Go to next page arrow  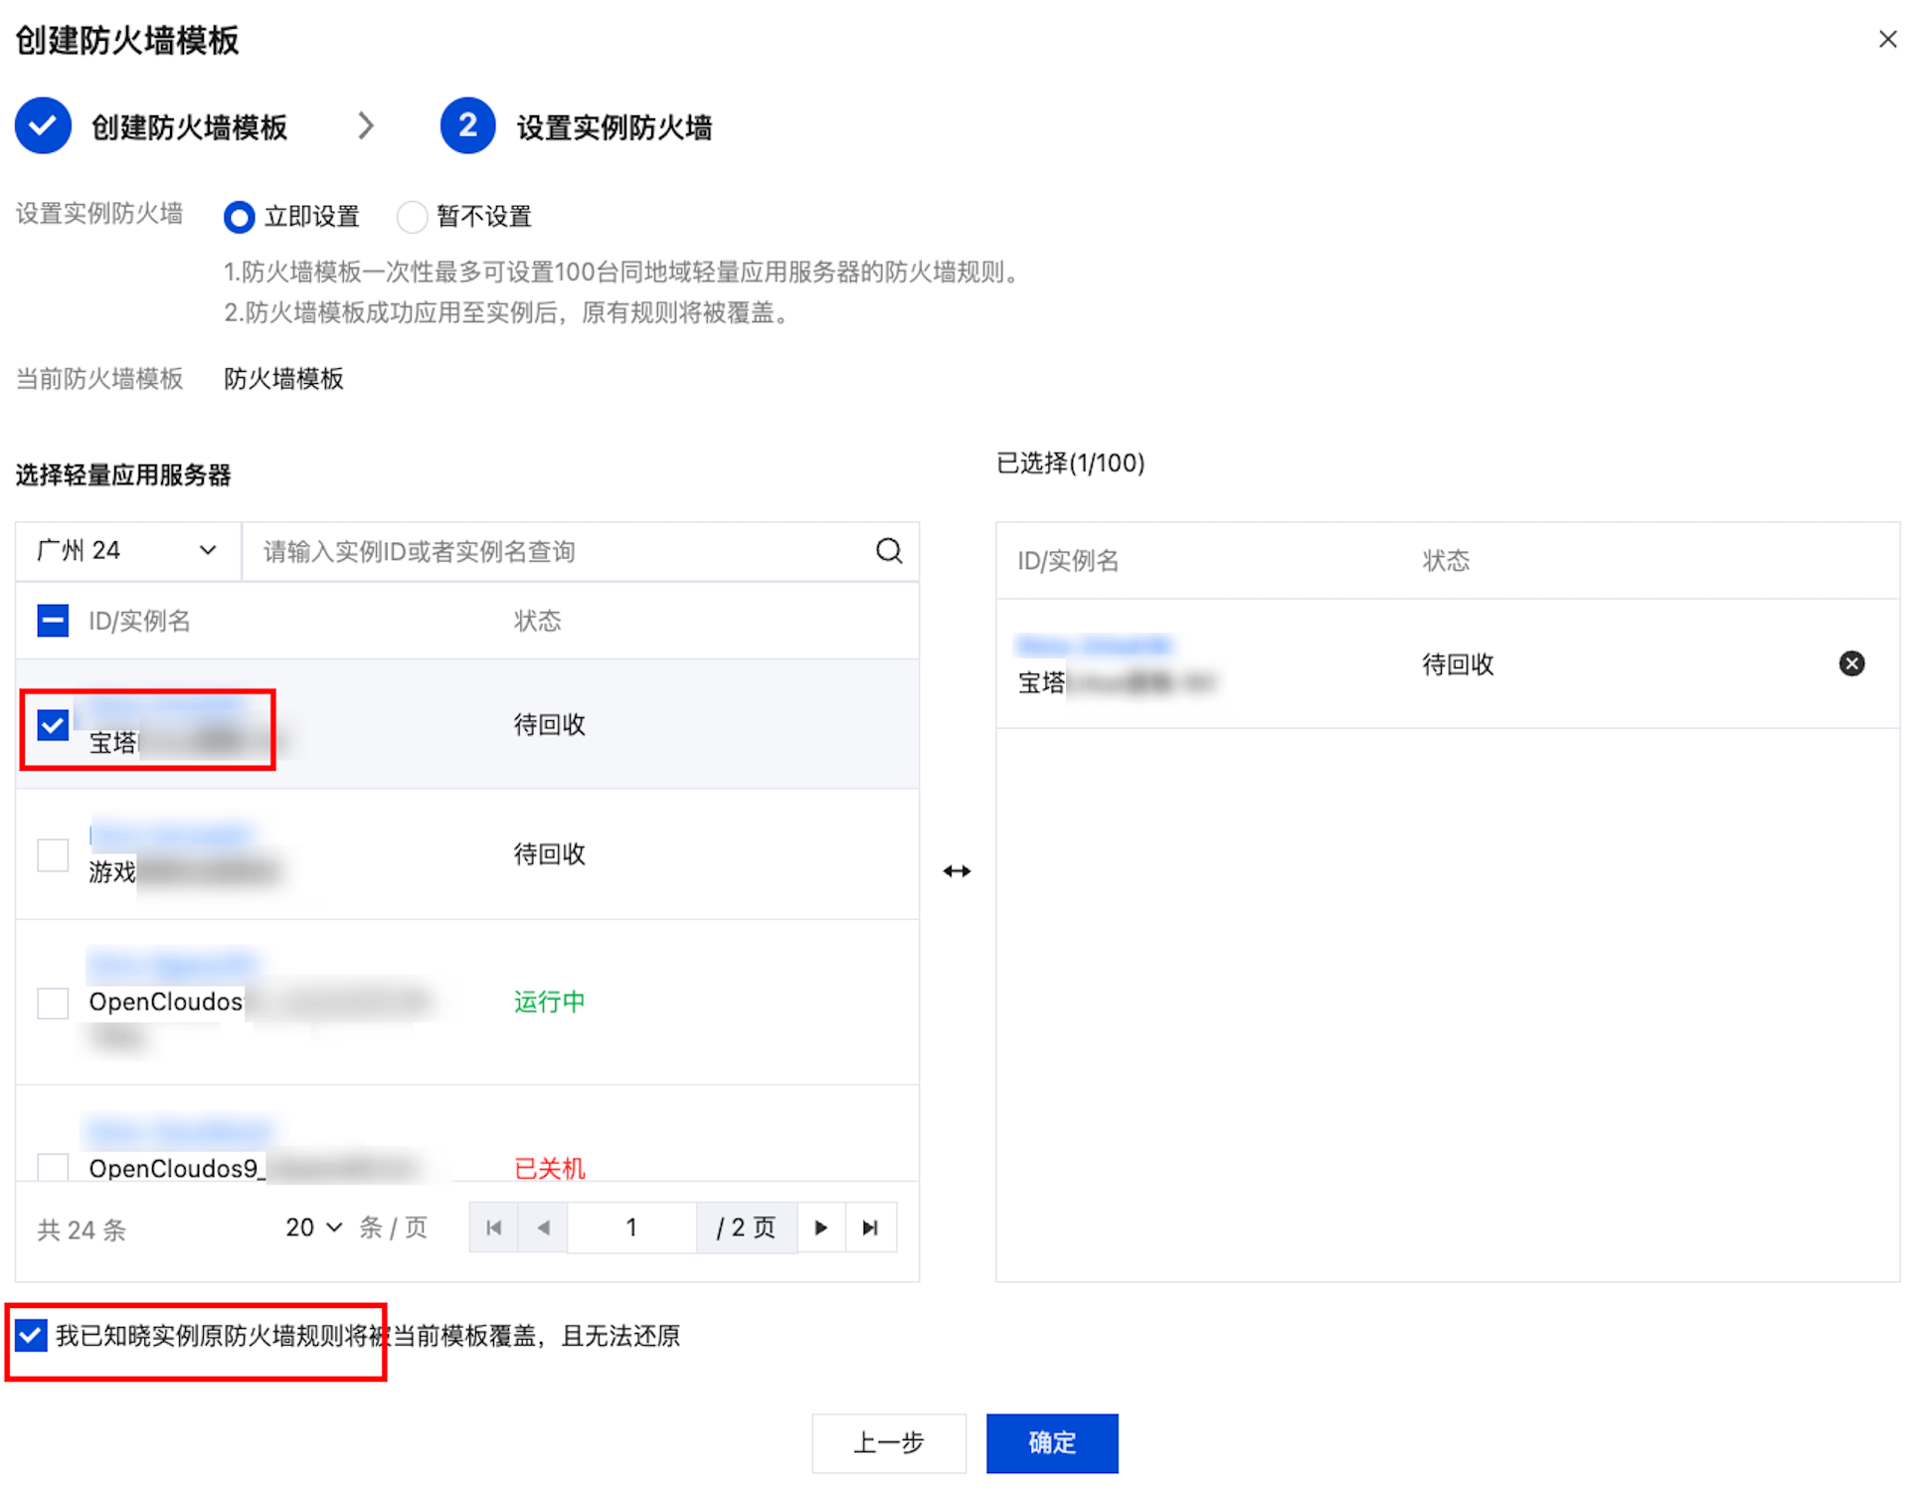(x=821, y=1227)
